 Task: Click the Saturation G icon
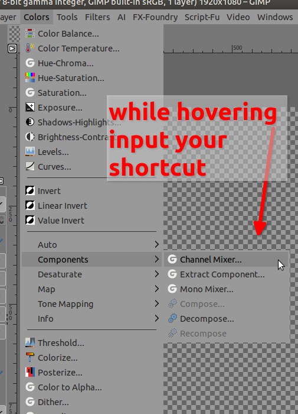(30, 93)
